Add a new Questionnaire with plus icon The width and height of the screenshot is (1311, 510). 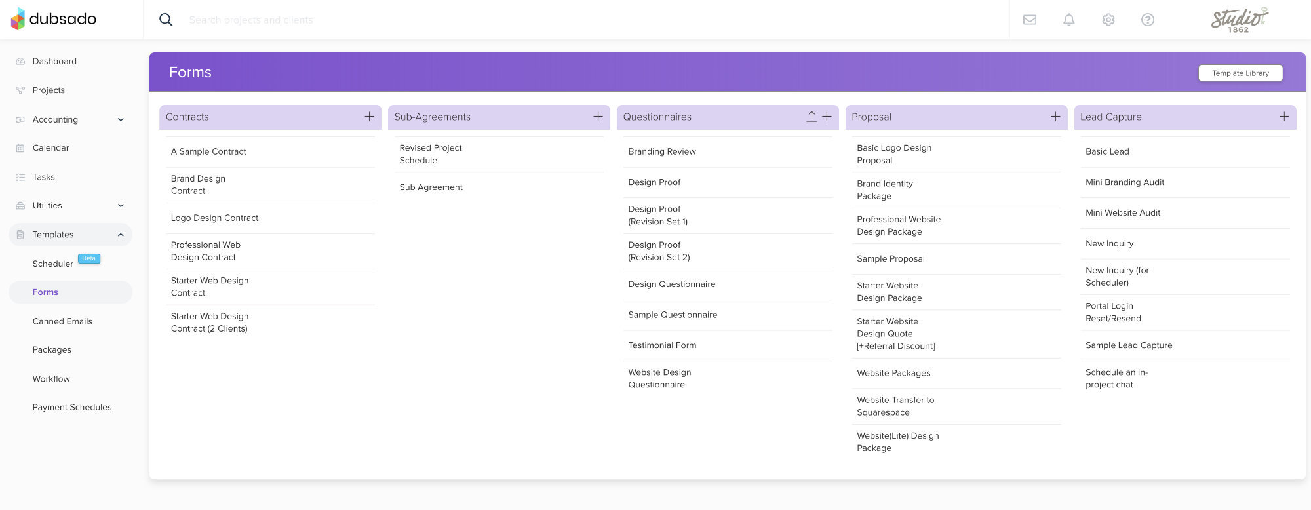(827, 117)
